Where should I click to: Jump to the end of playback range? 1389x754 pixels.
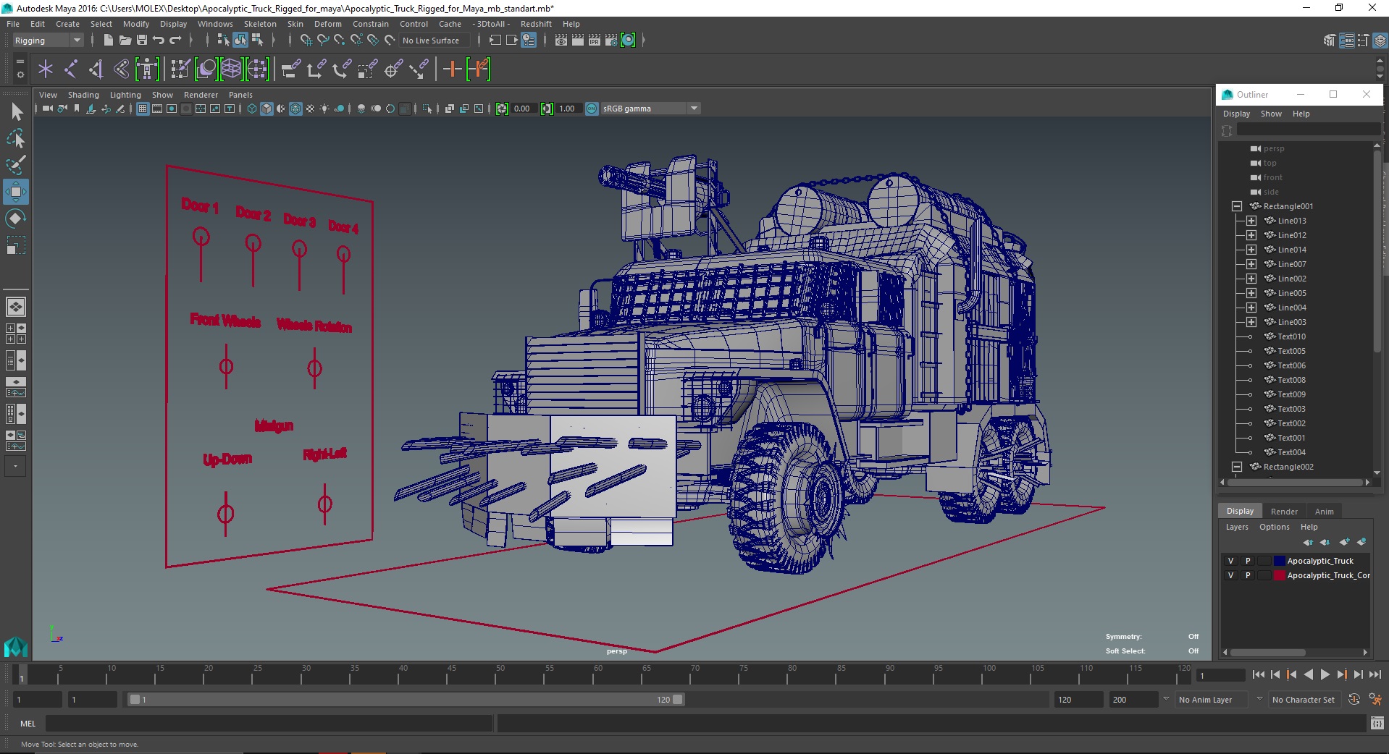click(1375, 674)
